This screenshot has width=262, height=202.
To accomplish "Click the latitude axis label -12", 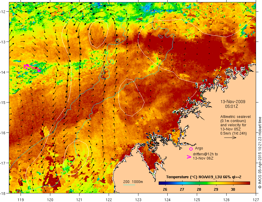I will (3, 12).
